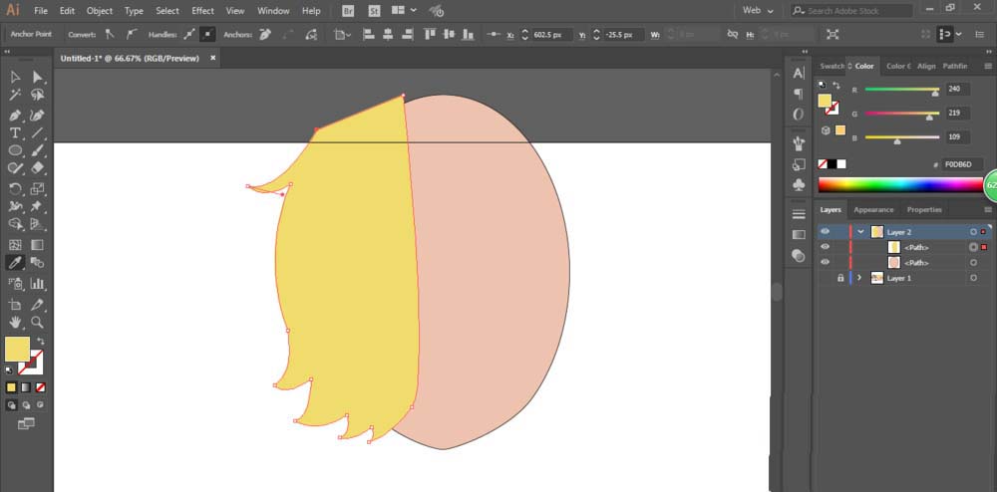Select the Gradient tool in toolbox
The width and height of the screenshot is (997, 492).
coord(38,244)
